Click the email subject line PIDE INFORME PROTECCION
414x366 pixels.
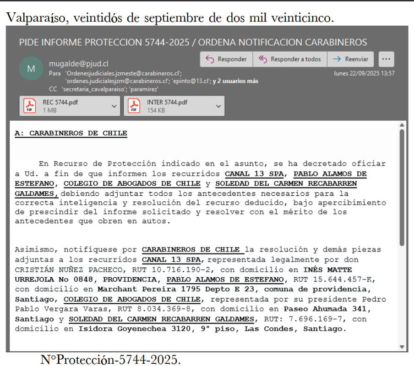point(193,42)
